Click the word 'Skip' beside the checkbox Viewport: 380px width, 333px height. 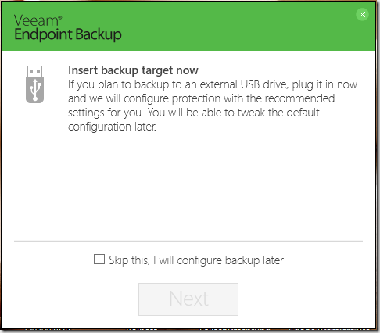click(x=119, y=260)
